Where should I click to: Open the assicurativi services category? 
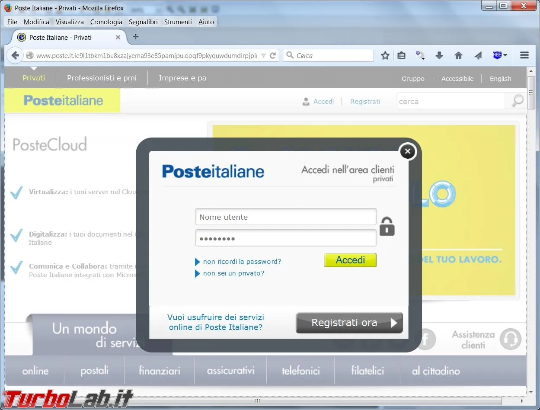pyautogui.click(x=230, y=371)
